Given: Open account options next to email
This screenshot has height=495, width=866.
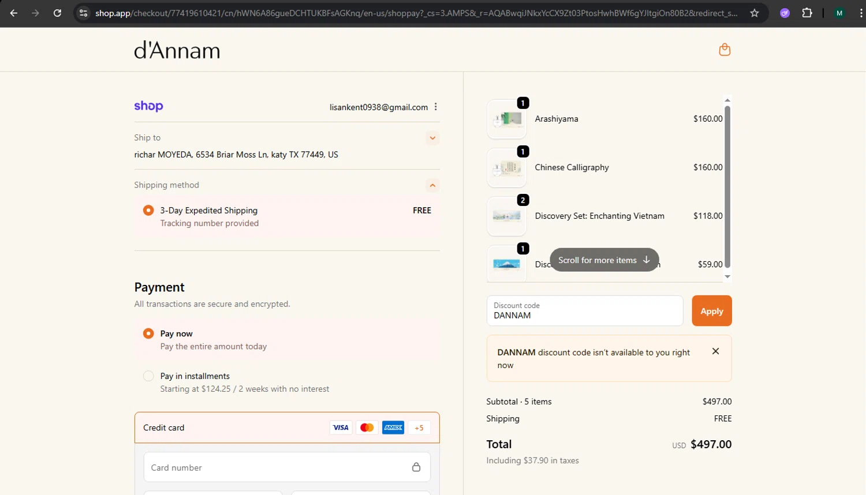Looking at the screenshot, I should [436, 107].
